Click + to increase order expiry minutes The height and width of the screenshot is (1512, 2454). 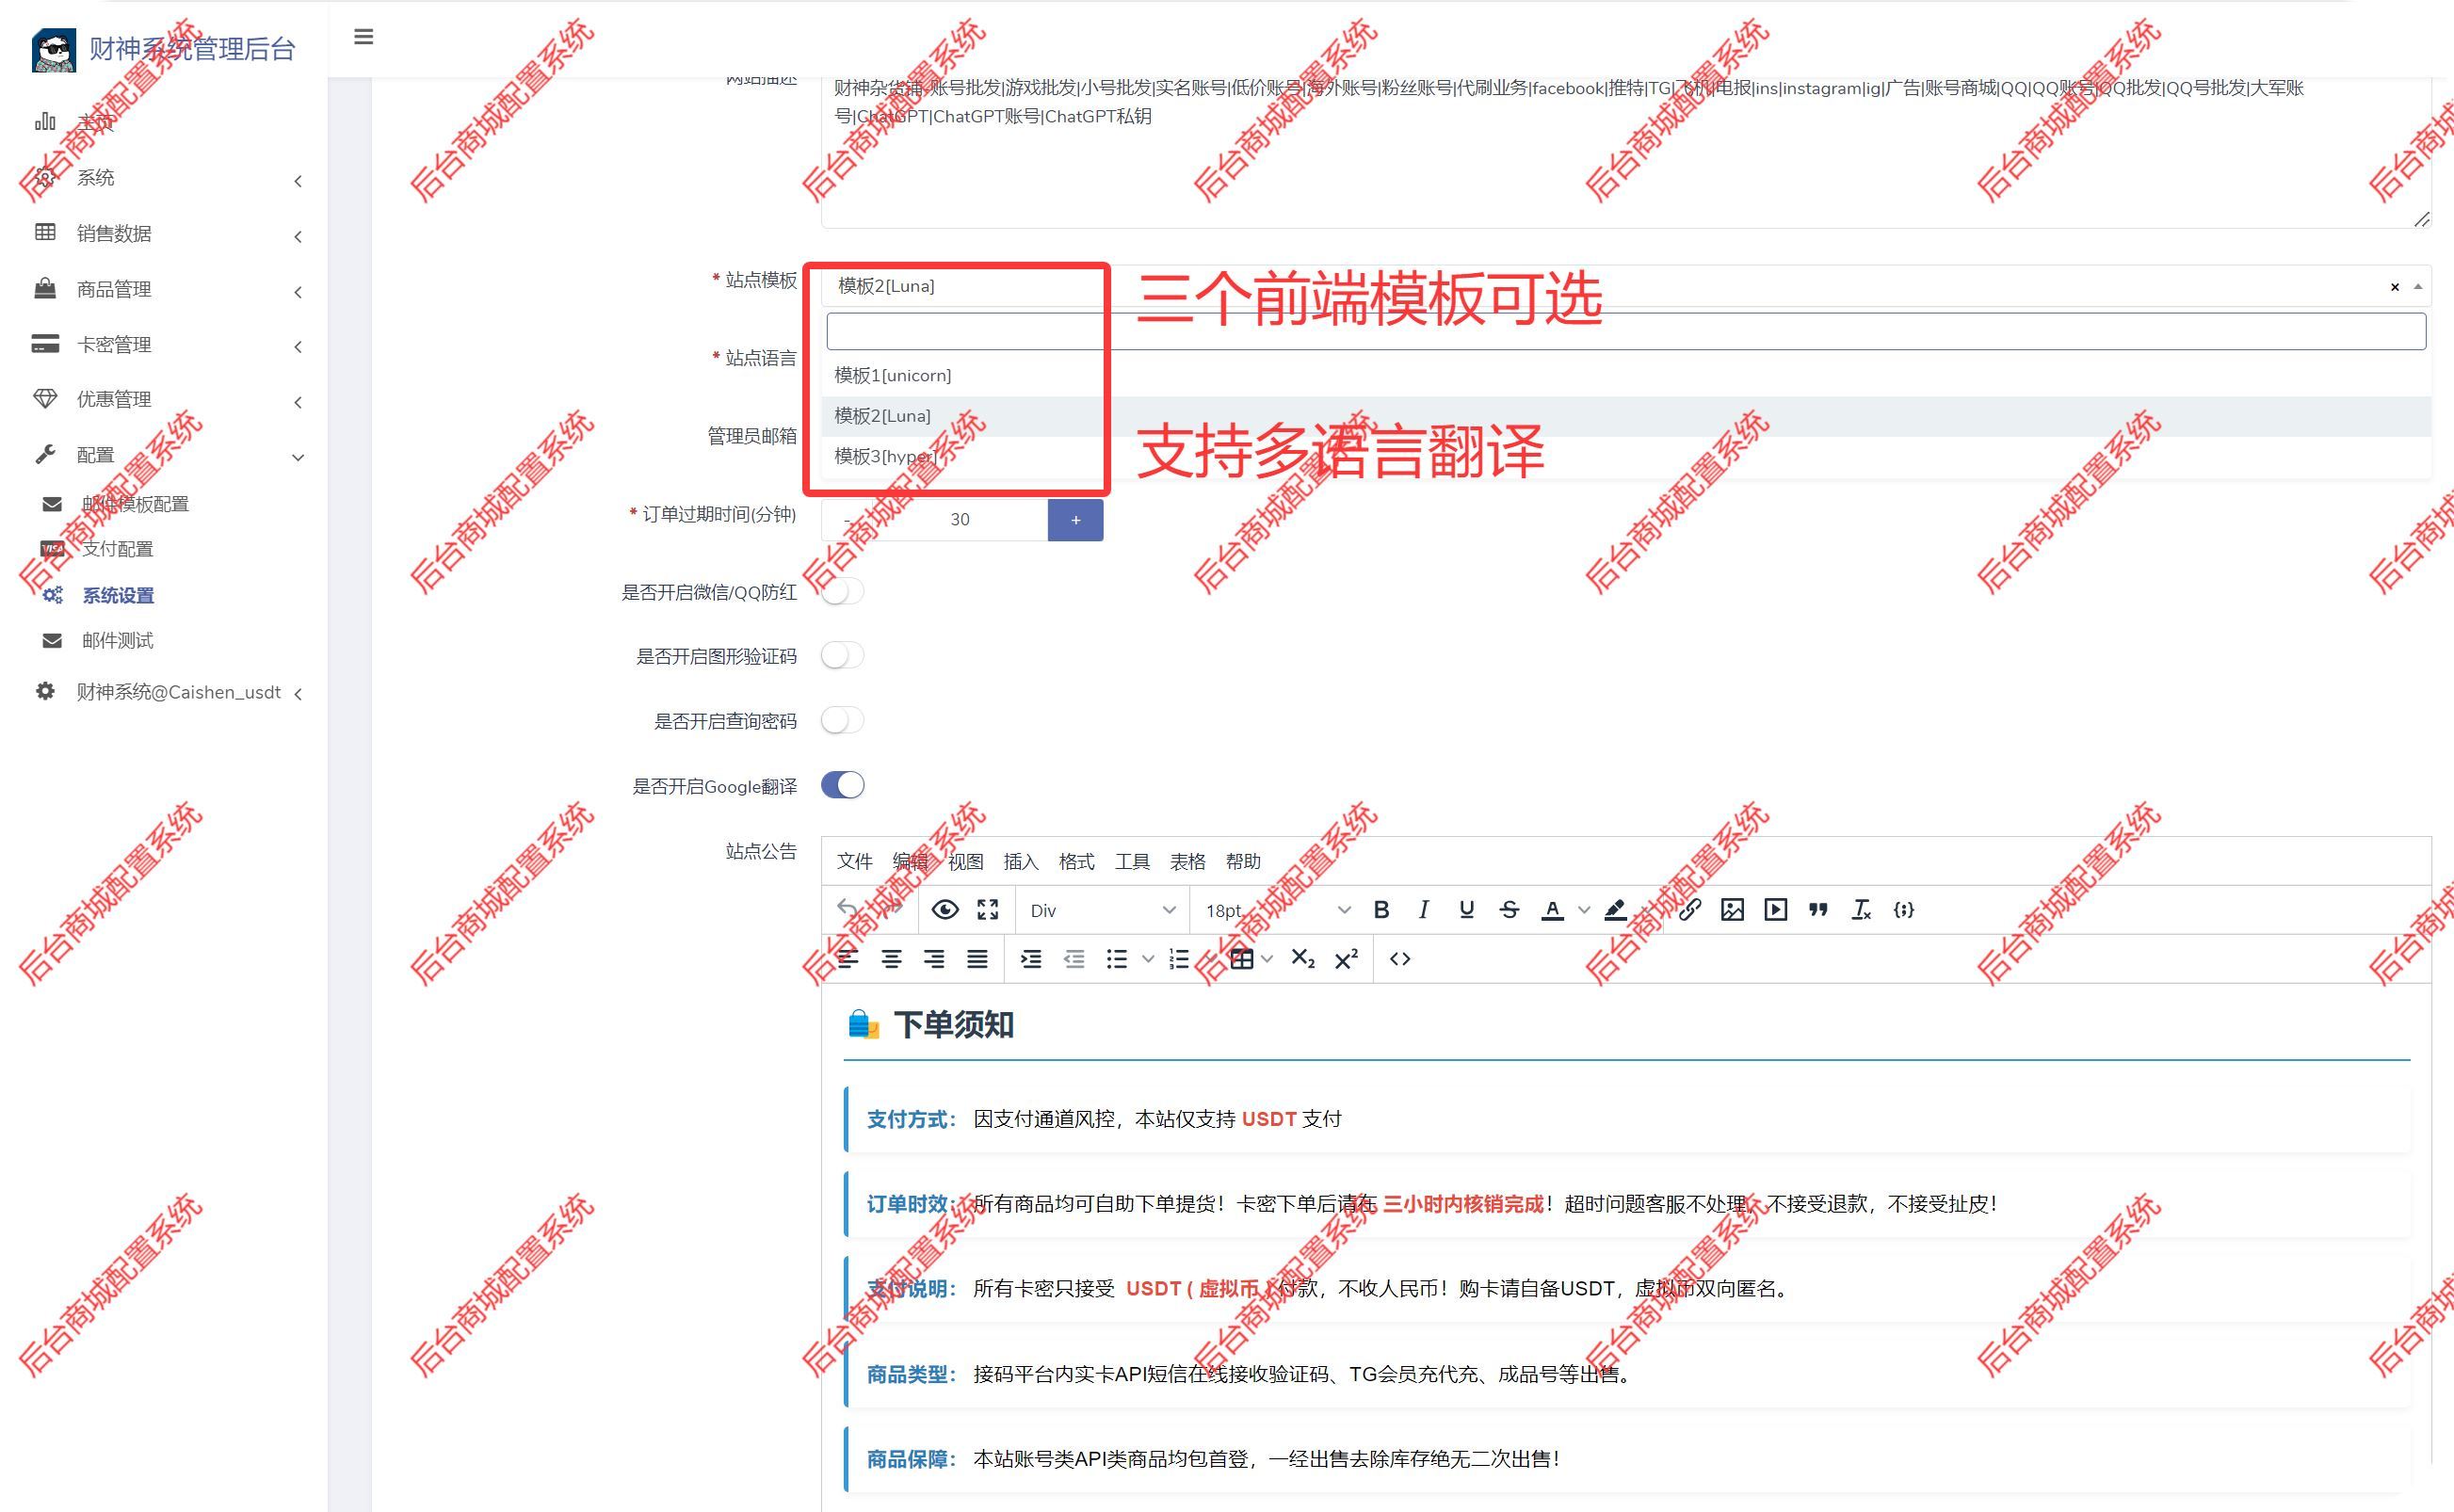(x=1075, y=519)
